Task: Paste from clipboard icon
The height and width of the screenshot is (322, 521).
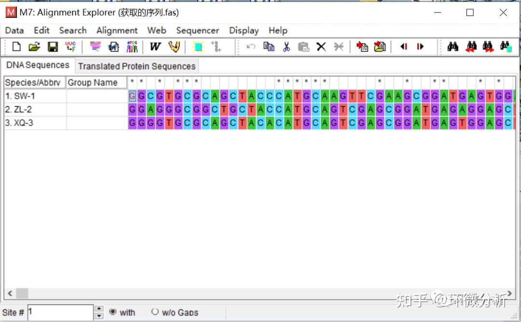Action: pyautogui.click(x=303, y=46)
